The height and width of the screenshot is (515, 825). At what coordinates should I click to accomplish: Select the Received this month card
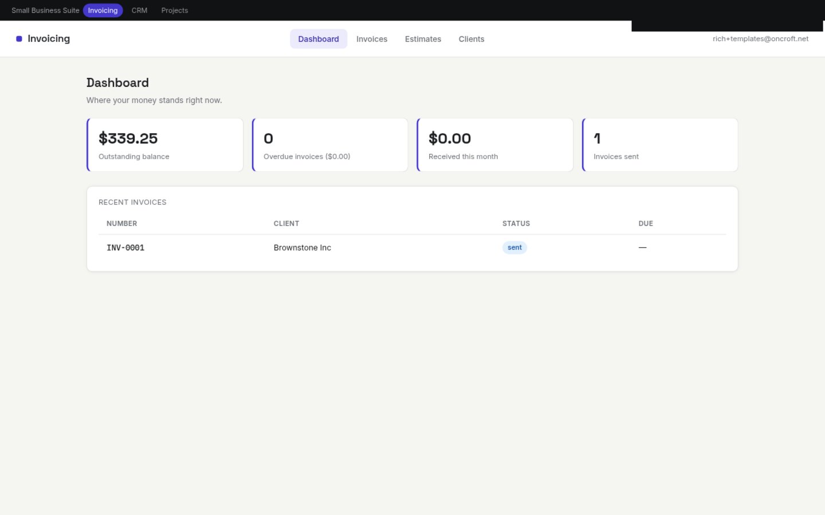pyautogui.click(x=495, y=145)
